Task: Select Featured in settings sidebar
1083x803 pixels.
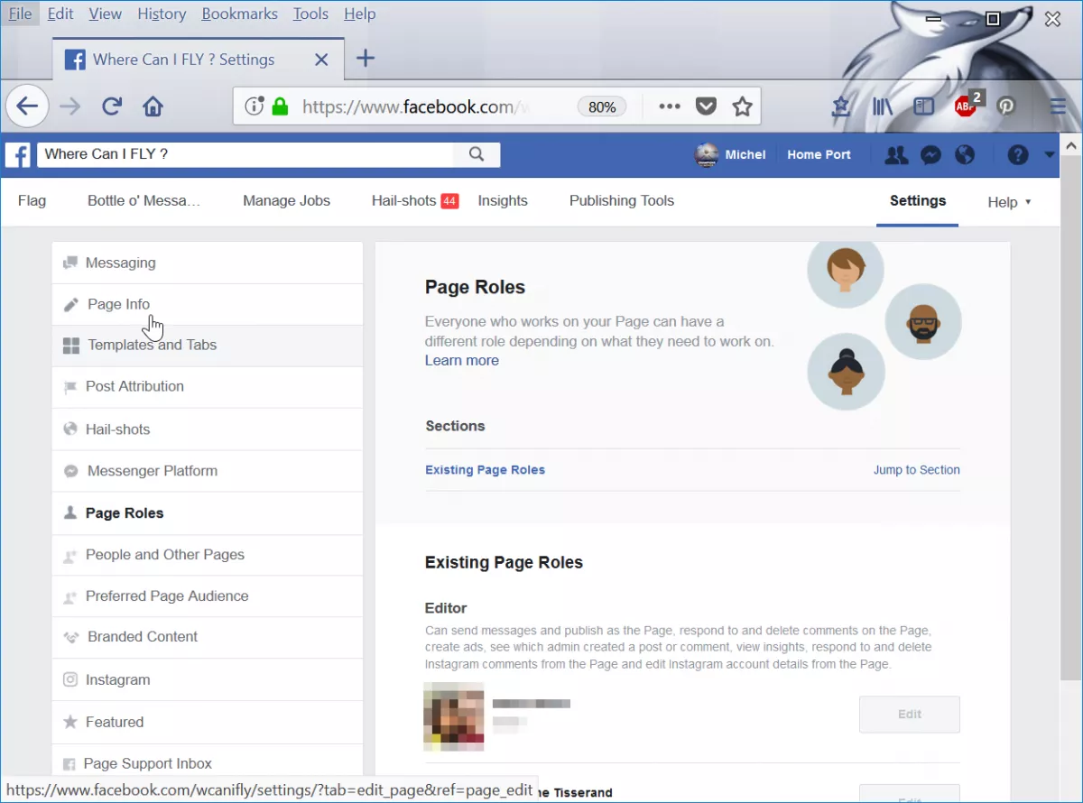Action: tap(208, 722)
